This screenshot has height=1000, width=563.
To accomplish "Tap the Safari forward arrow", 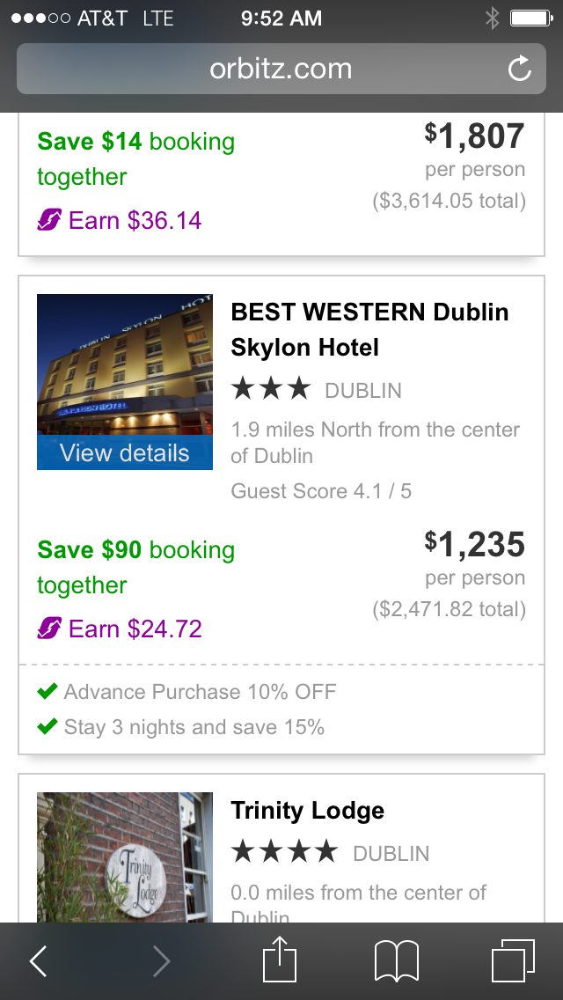I will [161, 961].
